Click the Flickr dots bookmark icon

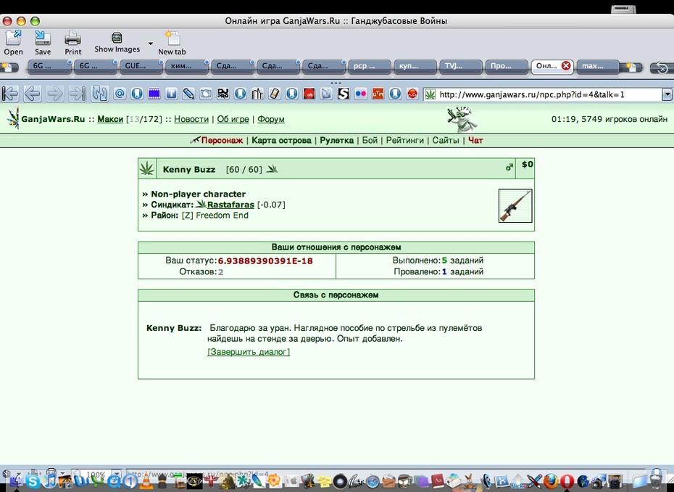(361, 94)
